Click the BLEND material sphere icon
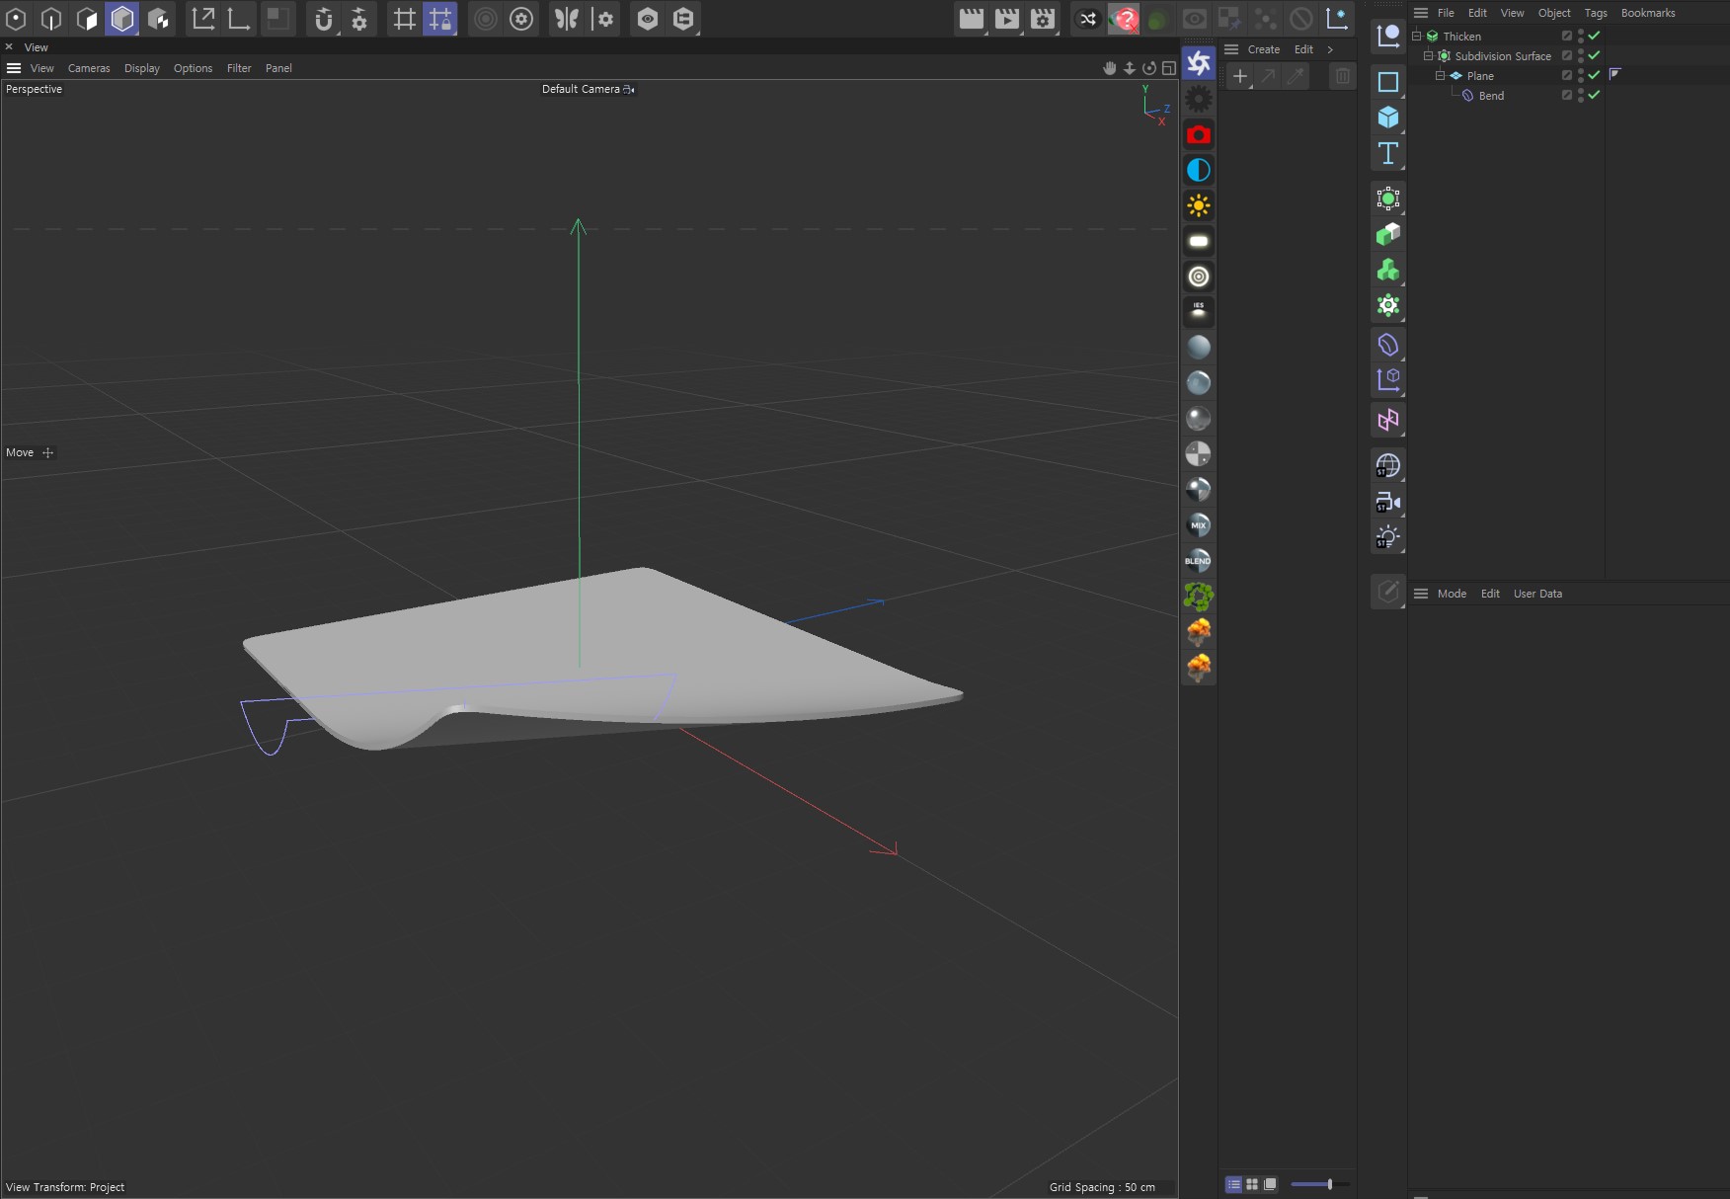1730x1199 pixels. coord(1199,560)
